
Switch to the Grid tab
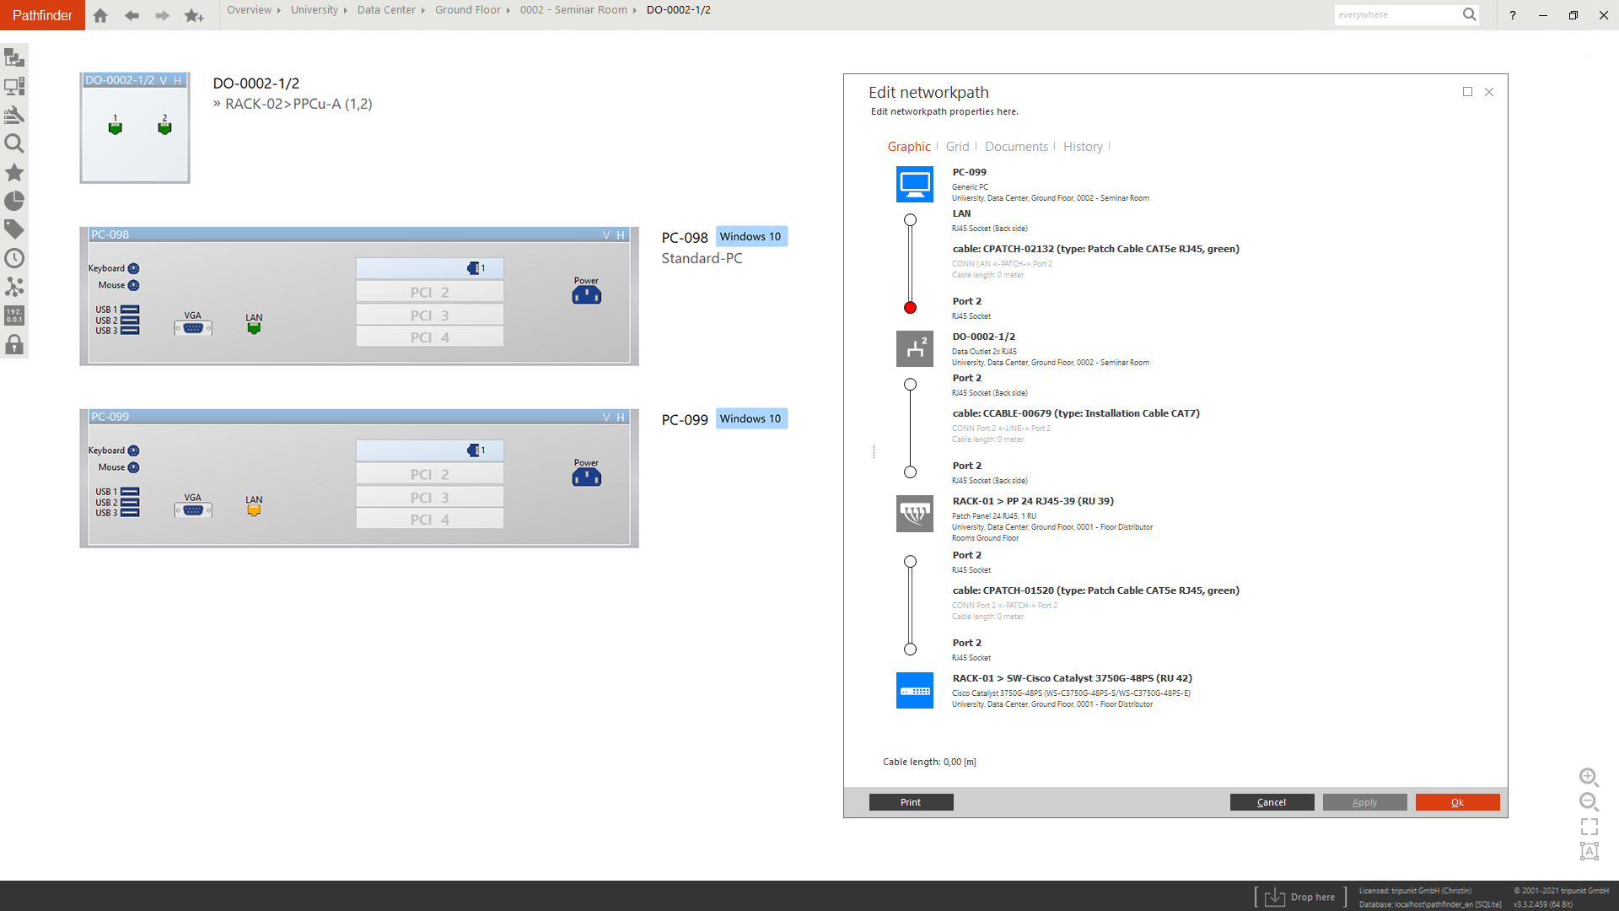pos(958,146)
